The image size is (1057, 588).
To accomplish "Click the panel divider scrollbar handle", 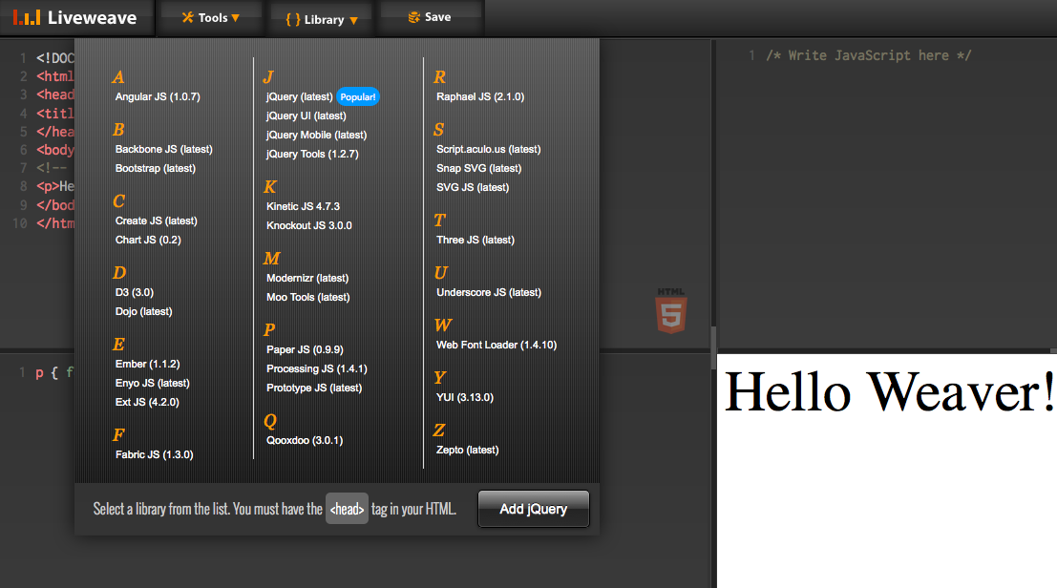I will click(713, 347).
